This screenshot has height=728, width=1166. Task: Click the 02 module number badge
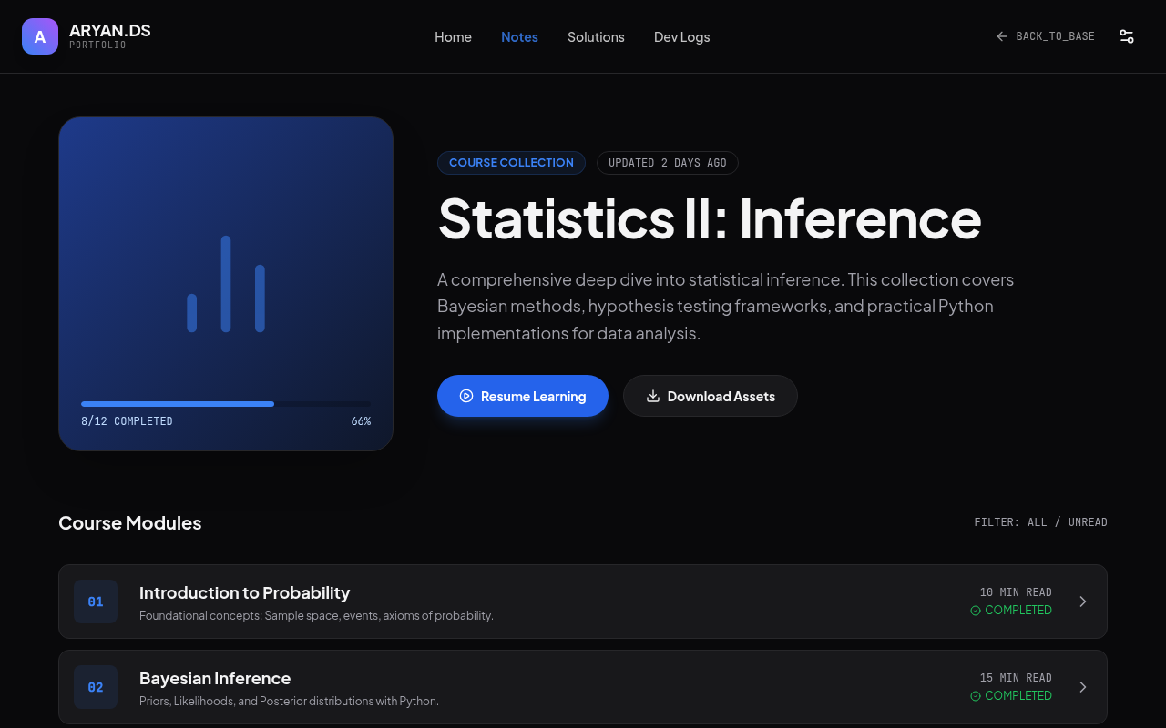pyautogui.click(x=96, y=687)
